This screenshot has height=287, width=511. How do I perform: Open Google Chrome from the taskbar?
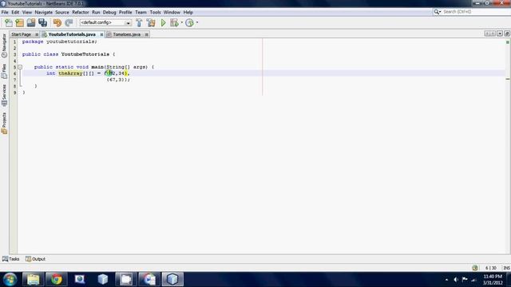click(57, 279)
